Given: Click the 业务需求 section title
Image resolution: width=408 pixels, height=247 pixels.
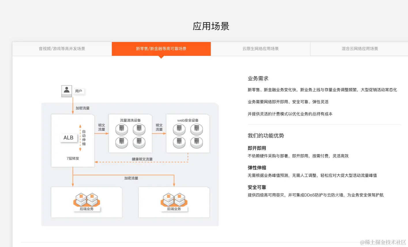Looking at the screenshot, I should click(258, 78).
